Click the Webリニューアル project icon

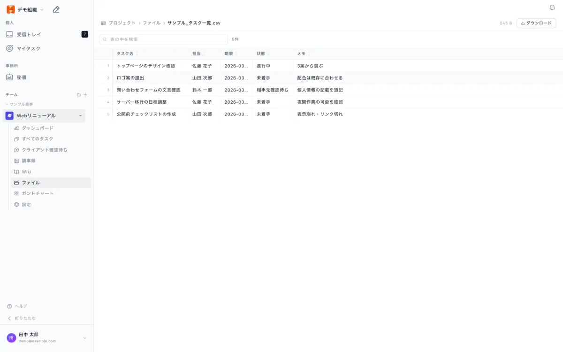tap(9, 115)
